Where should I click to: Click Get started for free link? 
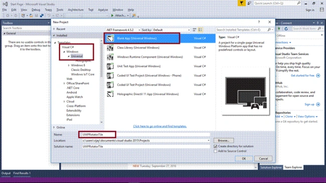point(302,76)
